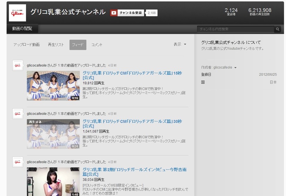Click the 再生済み watched video thumbnail
The height and width of the screenshot is (196, 286).
click(x=53, y=134)
